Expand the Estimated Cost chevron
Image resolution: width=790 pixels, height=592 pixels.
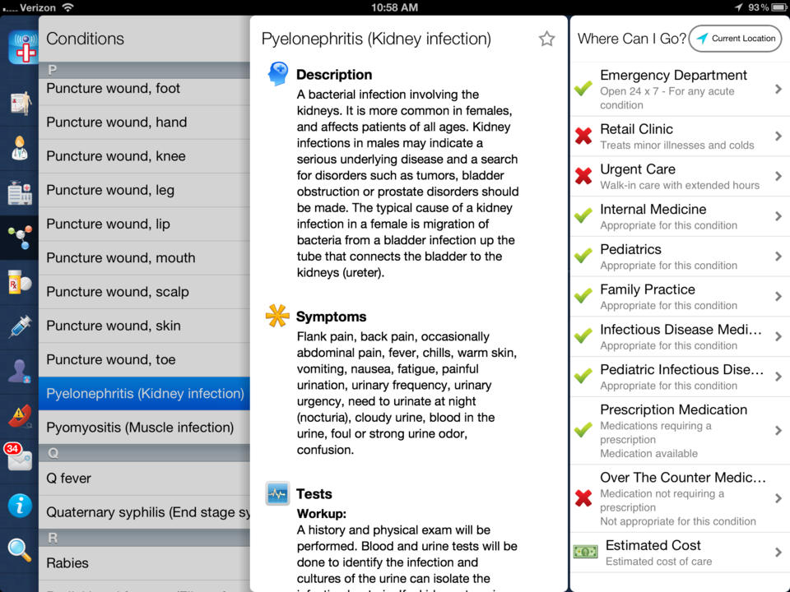click(778, 553)
